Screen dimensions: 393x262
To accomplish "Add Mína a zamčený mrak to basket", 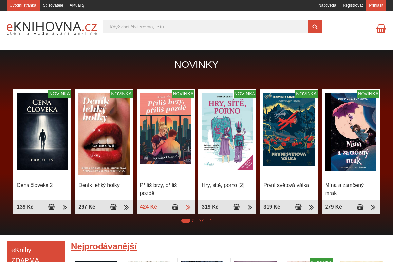I will click(360, 207).
